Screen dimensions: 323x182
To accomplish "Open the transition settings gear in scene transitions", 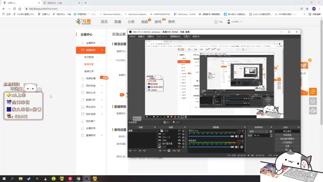I will (x=271, y=131).
